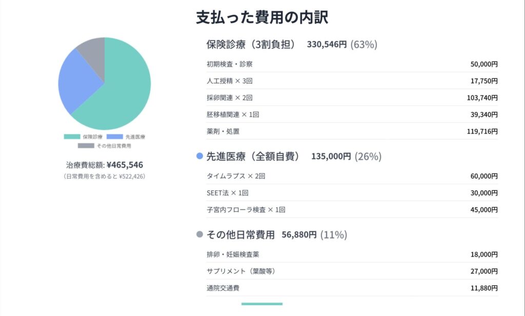Click the (26%) percentage label

pos(368,156)
